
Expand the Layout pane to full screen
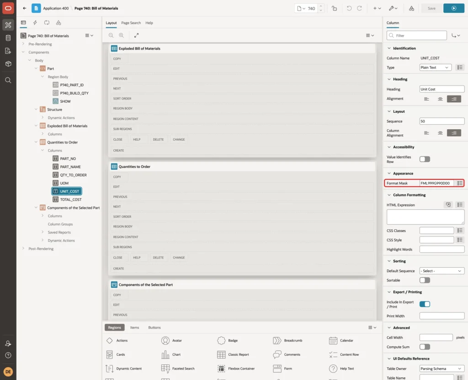point(136,35)
